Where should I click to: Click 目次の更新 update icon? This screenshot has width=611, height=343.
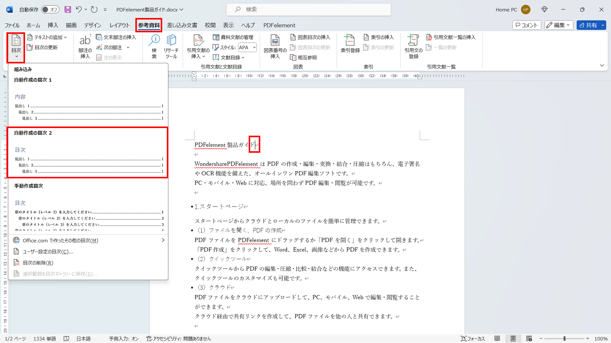(30, 47)
